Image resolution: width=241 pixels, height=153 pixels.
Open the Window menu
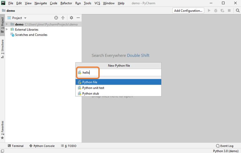point(109,3)
